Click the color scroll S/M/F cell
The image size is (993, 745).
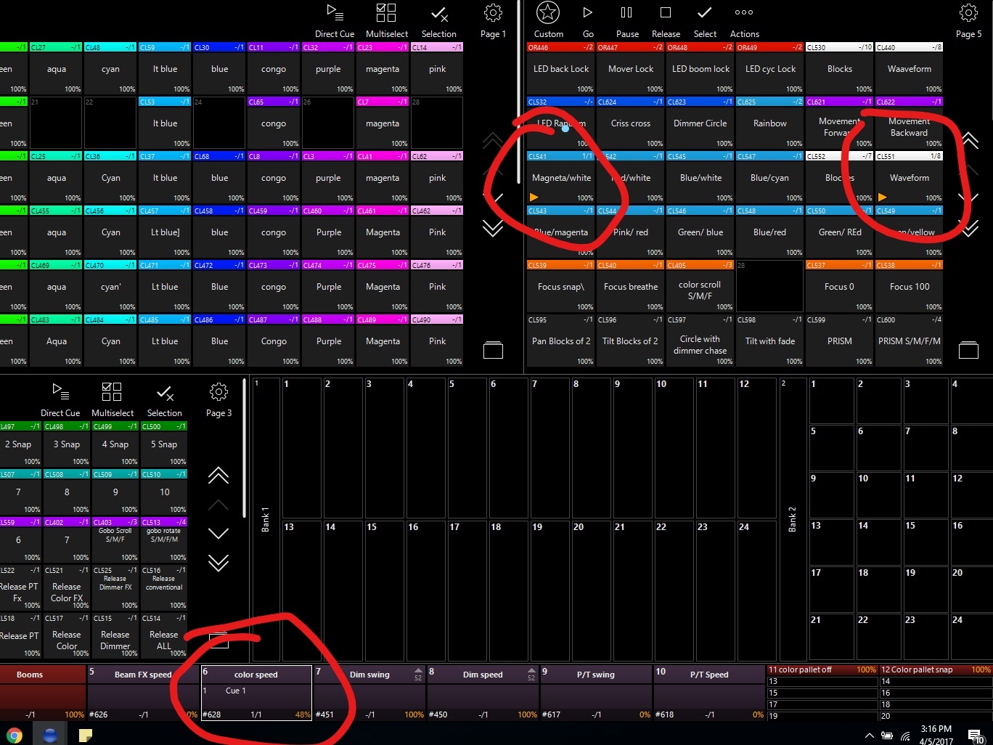click(700, 286)
